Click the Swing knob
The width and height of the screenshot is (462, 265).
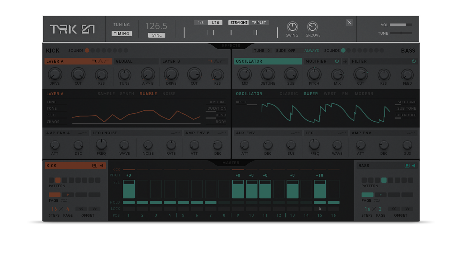[292, 27]
